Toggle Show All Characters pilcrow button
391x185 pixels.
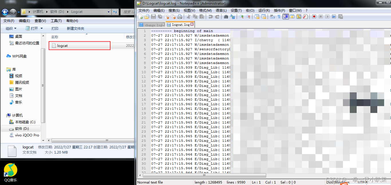pyautogui.click(x=279, y=17)
